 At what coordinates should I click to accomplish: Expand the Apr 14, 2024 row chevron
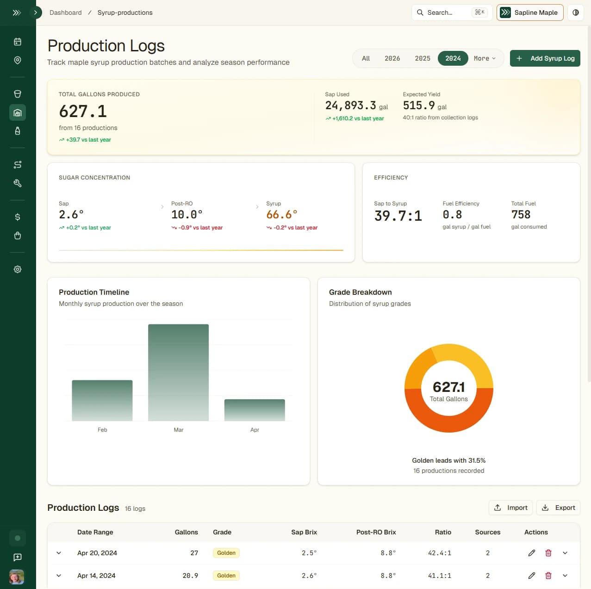(x=58, y=575)
